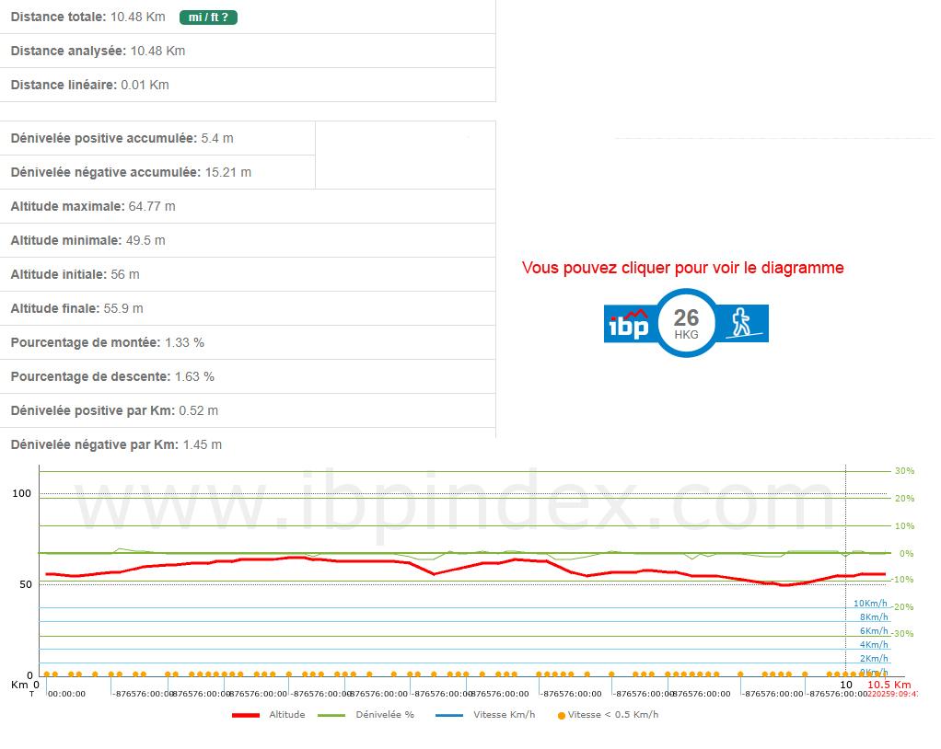Click the hiker icon on the IBP badge
Screen dimensions: 941x749
[x=740, y=322]
